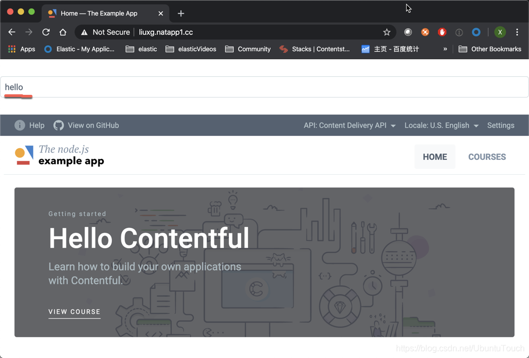This screenshot has height=358, width=529.
Task: Click the Help info icon
Action: (20, 125)
